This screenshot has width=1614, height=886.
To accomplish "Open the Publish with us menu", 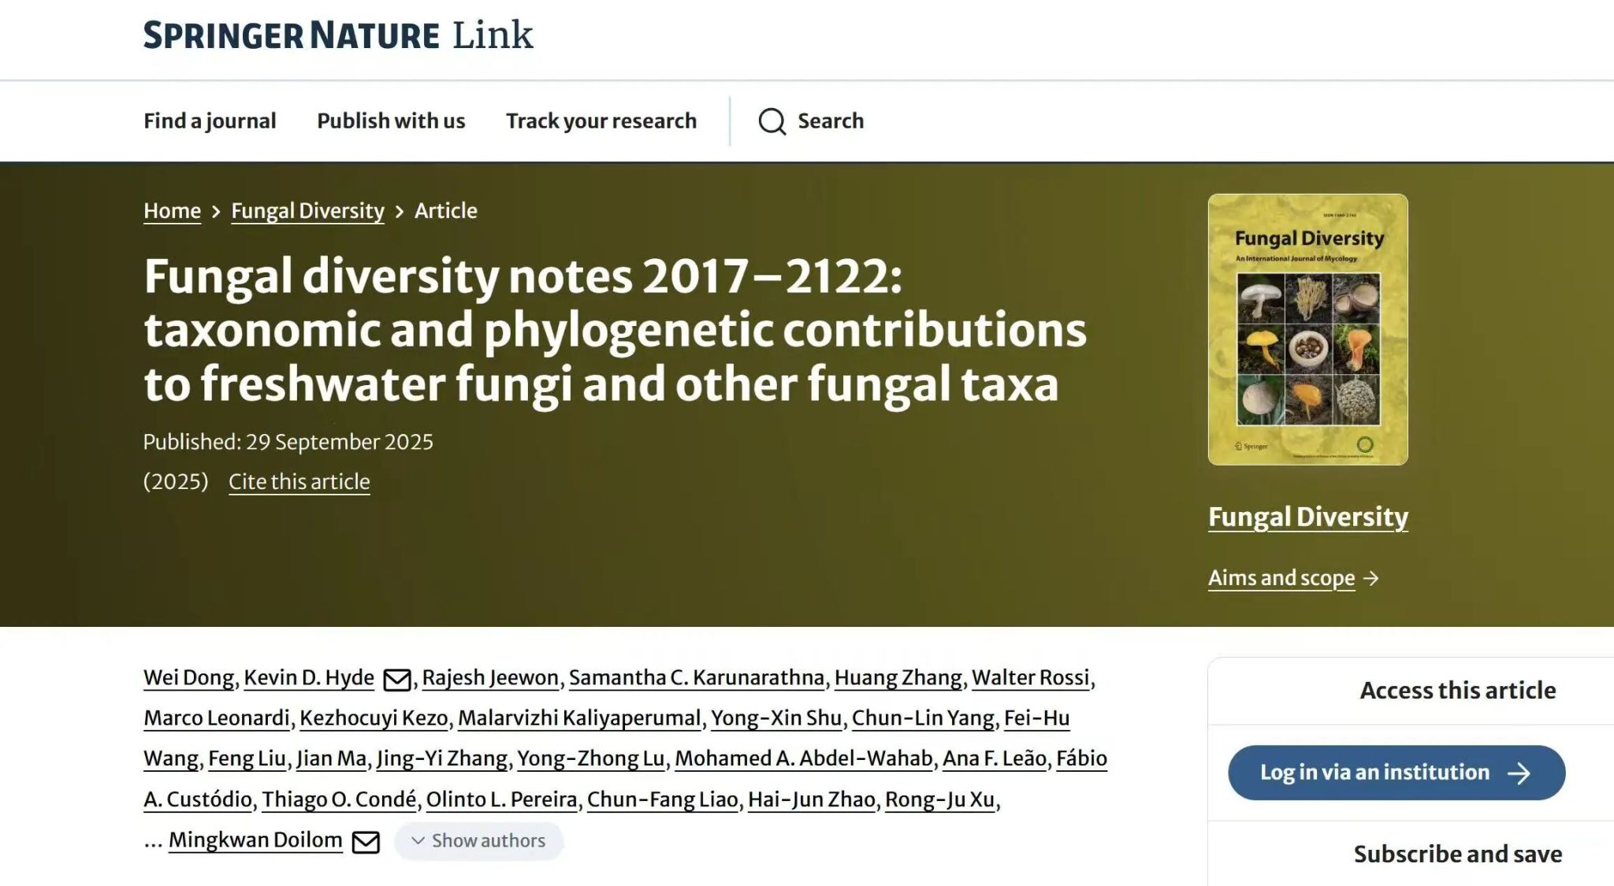I will 391,120.
